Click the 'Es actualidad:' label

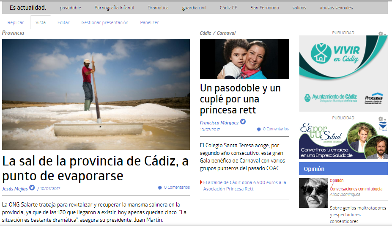(28, 8)
